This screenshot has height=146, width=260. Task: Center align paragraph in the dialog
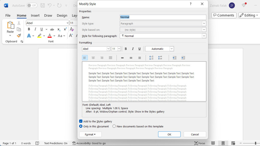coord(93,58)
